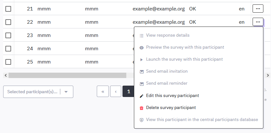Choose Delete survey participant
This screenshot has width=271, height=133.
171,108
